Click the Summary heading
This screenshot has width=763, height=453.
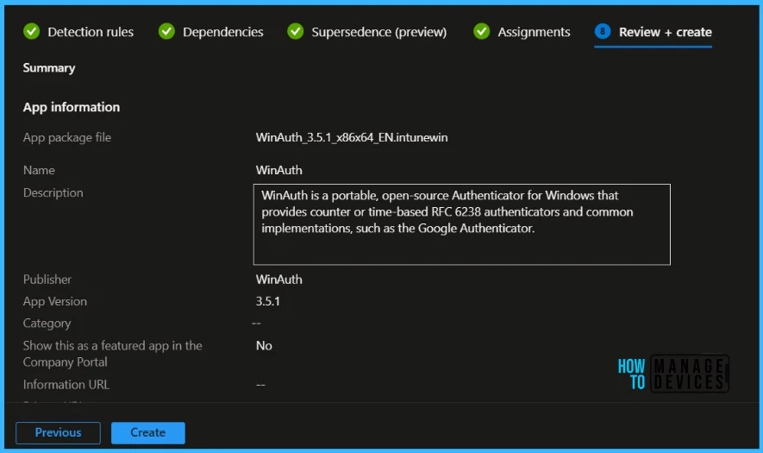coord(49,67)
